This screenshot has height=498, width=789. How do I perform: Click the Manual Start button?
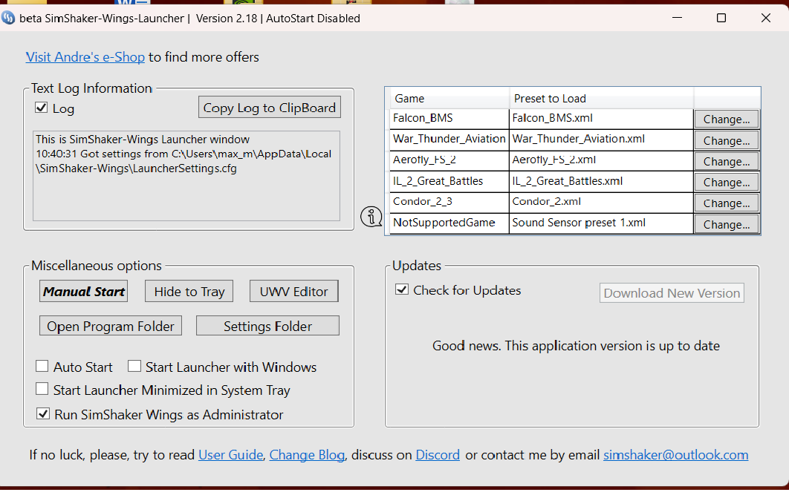[x=83, y=292]
